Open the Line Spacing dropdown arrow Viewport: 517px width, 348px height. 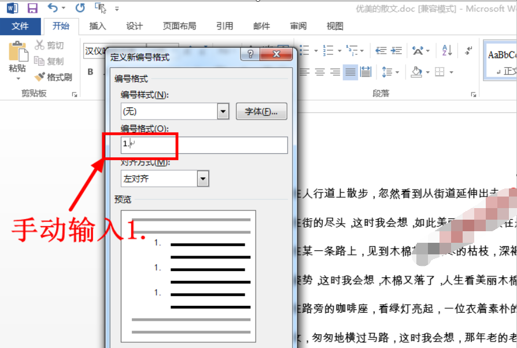[x=397, y=71]
